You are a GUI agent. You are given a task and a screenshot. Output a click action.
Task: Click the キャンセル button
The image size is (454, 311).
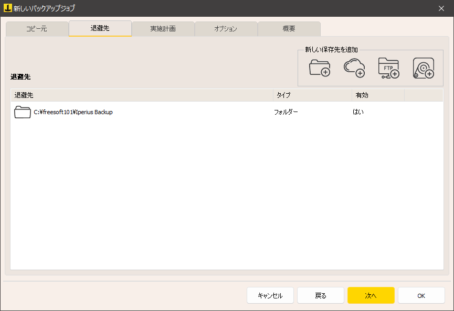270,295
